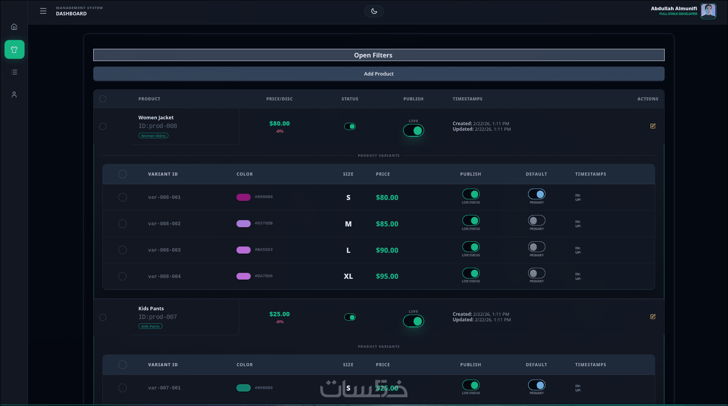This screenshot has height=406, width=728.
Task: Toggle publish switch for var-008-004
Action: [471, 273]
